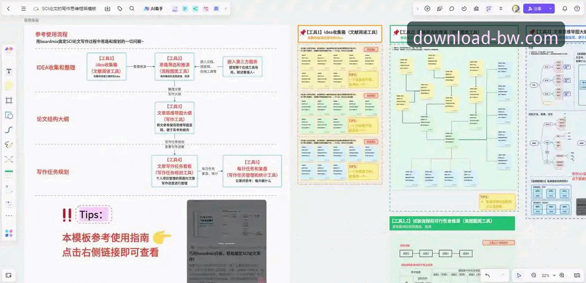The width and height of the screenshot is (586, 283).
Task: Open the main hamburger menu
Action: coord(24,8)
